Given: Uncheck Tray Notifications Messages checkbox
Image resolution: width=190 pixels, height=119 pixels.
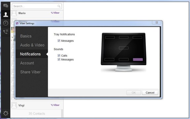Looking at the screenshot, I should click(59, 41).
